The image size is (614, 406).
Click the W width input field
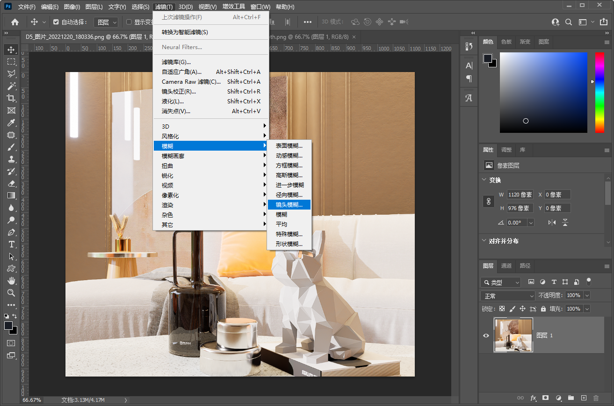(520, 195)
